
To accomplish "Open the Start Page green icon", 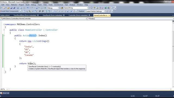I will 106,8.
